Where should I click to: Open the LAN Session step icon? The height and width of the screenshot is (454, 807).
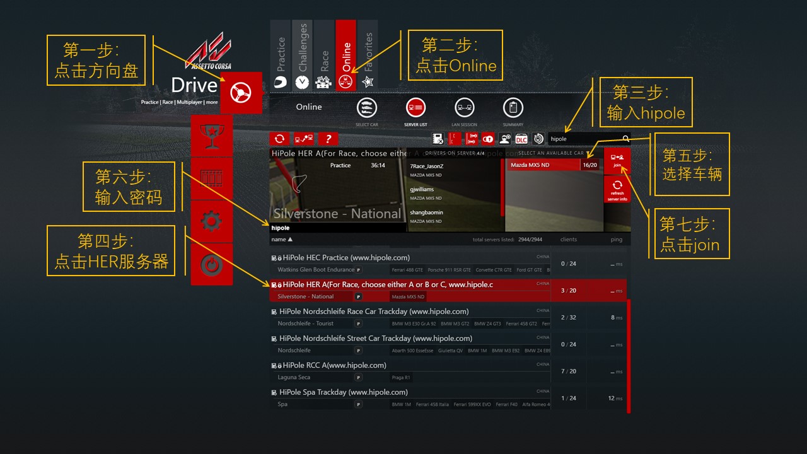tap(465, 108)
